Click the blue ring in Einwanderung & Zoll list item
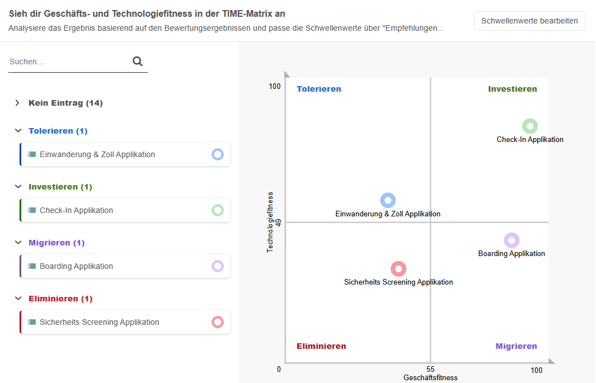This screenshot has width=596, height=383. 218,154
